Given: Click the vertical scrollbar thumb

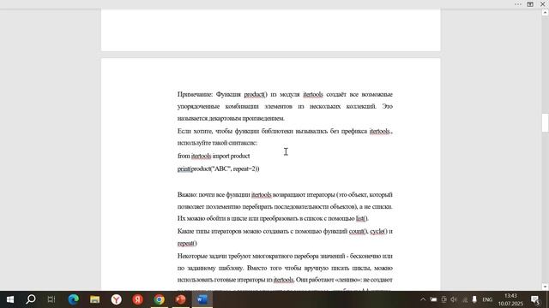Looking at the screenshot, I should [545, 123].
